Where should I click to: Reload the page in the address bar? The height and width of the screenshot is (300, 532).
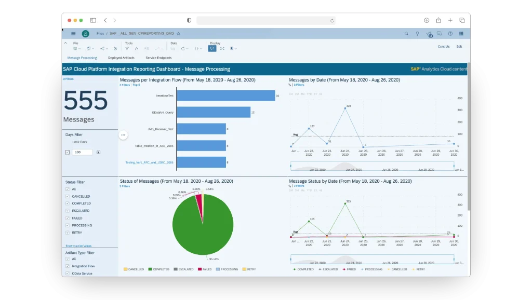[332, 21]
